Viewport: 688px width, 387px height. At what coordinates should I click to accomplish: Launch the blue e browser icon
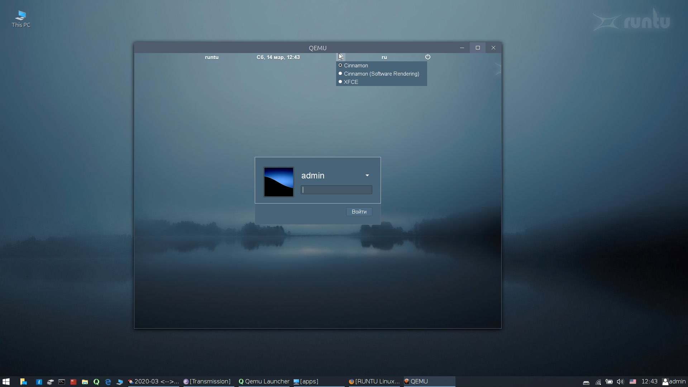108,382
